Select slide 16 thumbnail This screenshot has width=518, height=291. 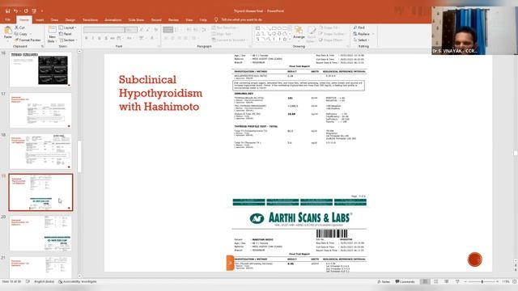[40, 70]
